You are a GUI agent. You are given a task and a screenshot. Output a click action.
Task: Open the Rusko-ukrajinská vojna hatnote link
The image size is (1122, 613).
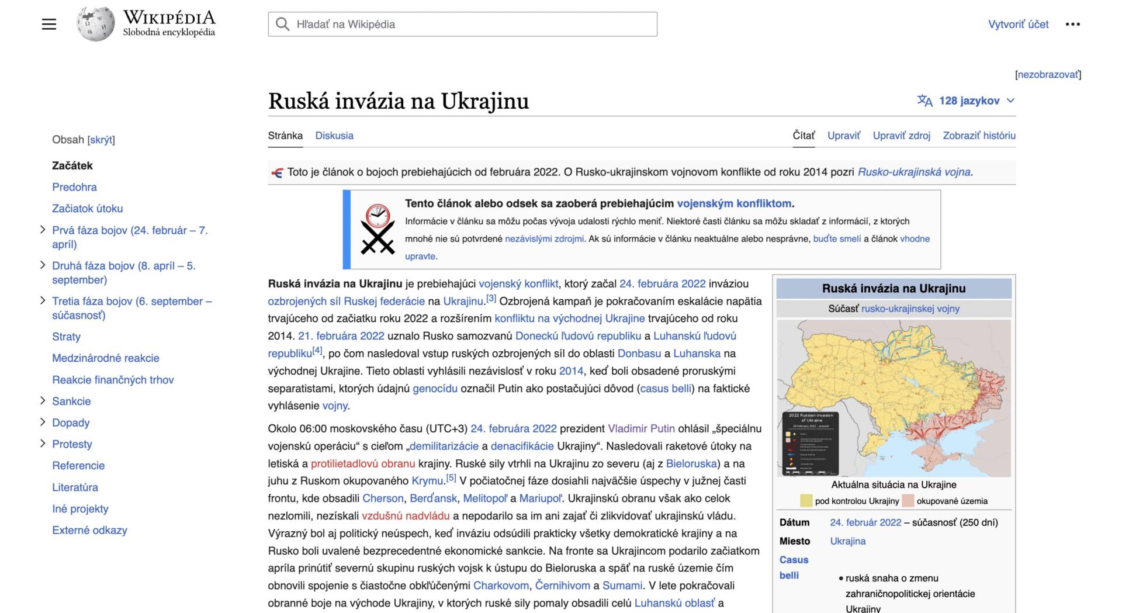pyautogui.click(x=914, y=172)
